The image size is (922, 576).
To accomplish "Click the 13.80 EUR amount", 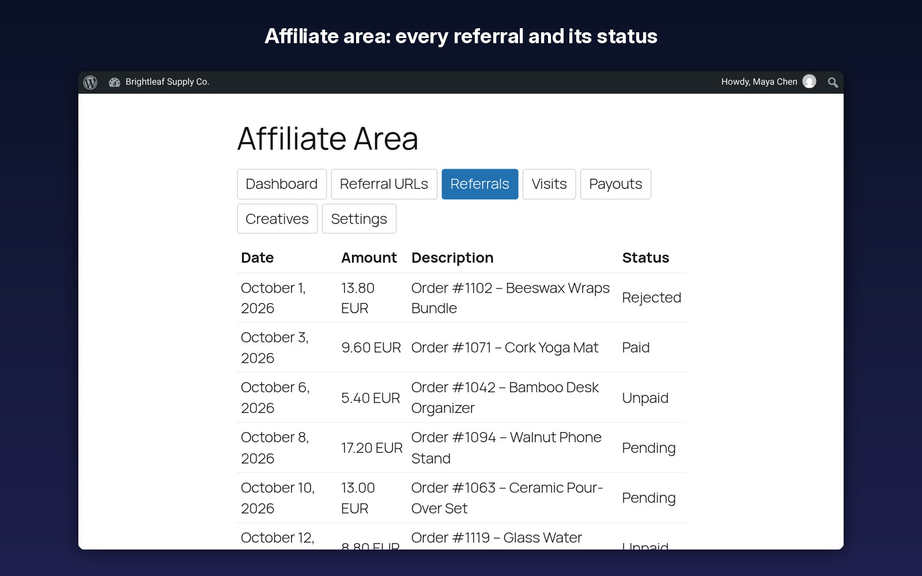I will (x=358, y=298).
